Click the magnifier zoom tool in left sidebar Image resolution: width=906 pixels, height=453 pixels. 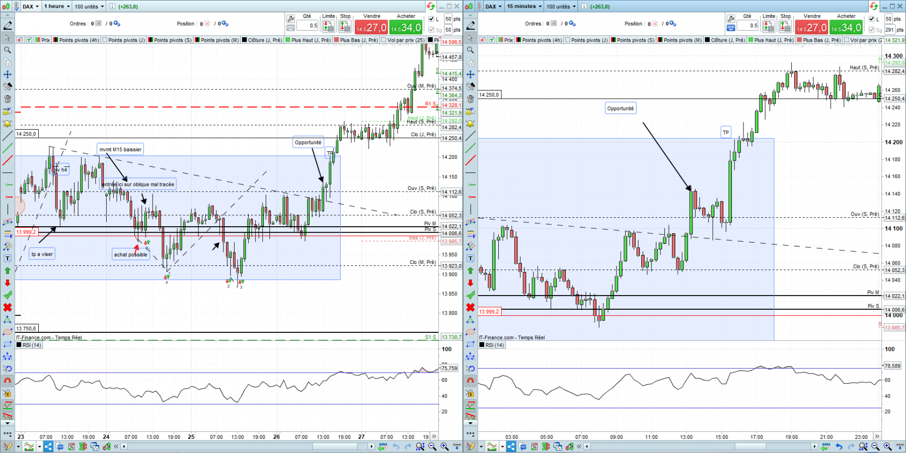tap(8, 50)
